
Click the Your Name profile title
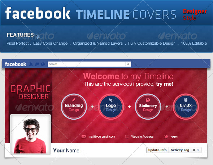click(66, 151)
